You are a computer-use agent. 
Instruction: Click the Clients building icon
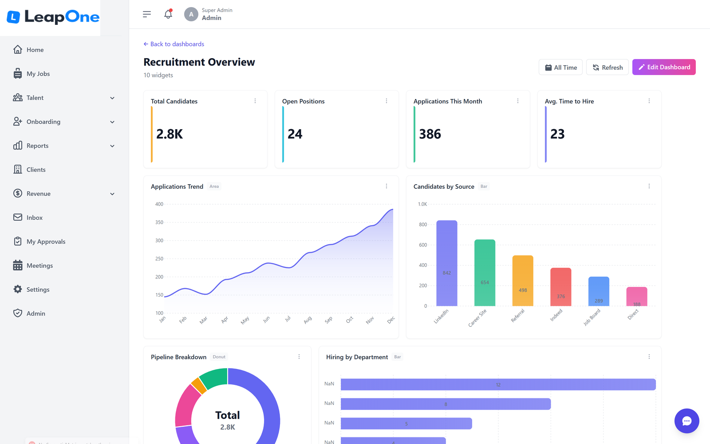tap(18, 169)
